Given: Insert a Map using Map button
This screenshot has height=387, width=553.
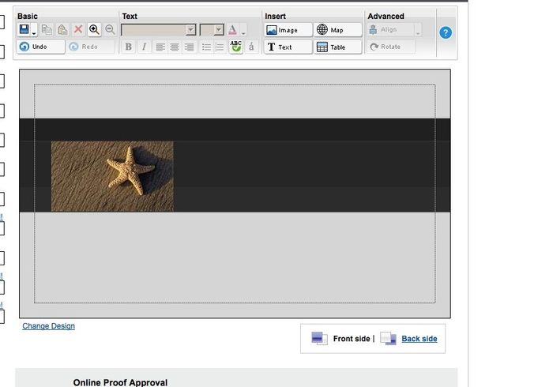Looking at the screenshot, I should (x=337, y=30).
